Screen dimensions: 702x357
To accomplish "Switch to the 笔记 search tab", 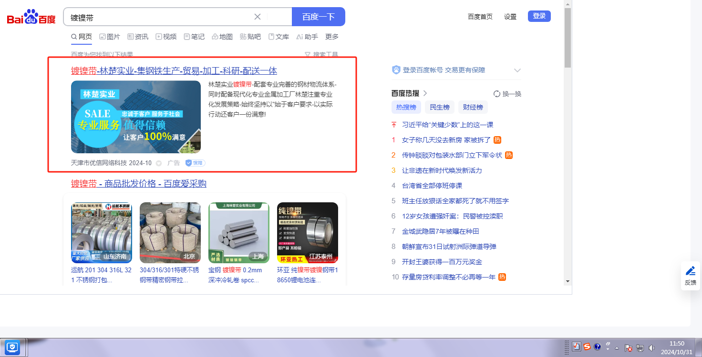I will pyautogui.click(x=194, y=37).
